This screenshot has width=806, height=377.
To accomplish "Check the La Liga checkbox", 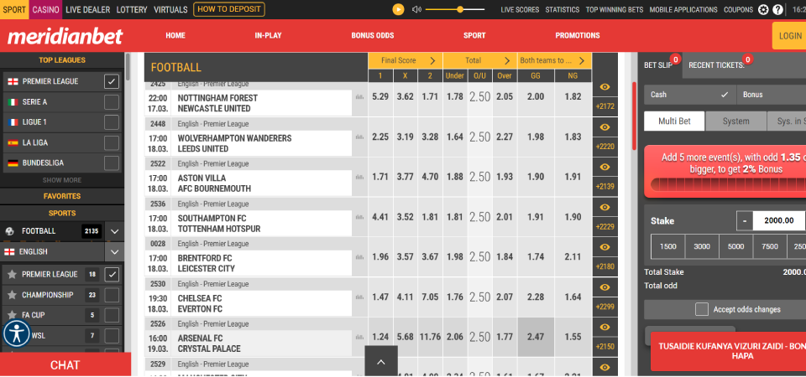I will (x=112, y=142).
